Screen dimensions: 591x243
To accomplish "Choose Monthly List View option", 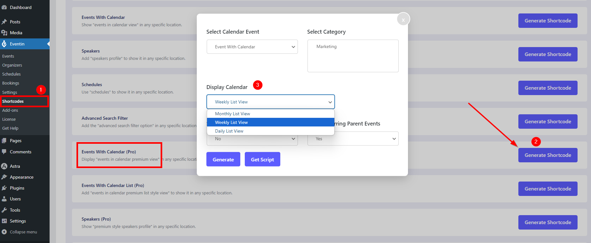I will pos(271,114).
